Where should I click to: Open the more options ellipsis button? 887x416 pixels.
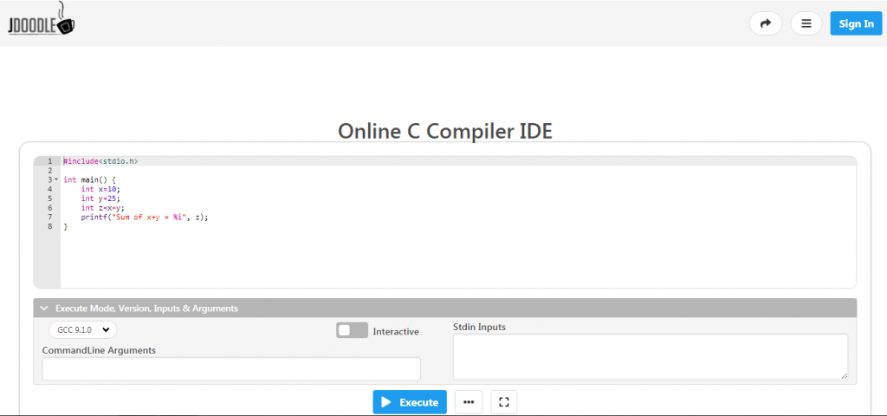tap(469, 402)
